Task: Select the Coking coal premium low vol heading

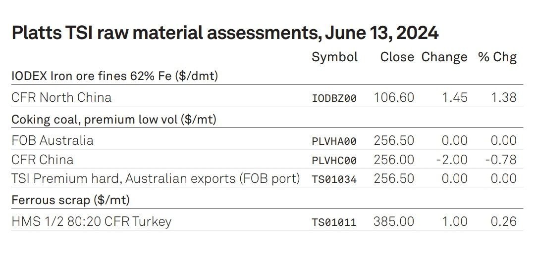Action: click(x=114, y=119)
